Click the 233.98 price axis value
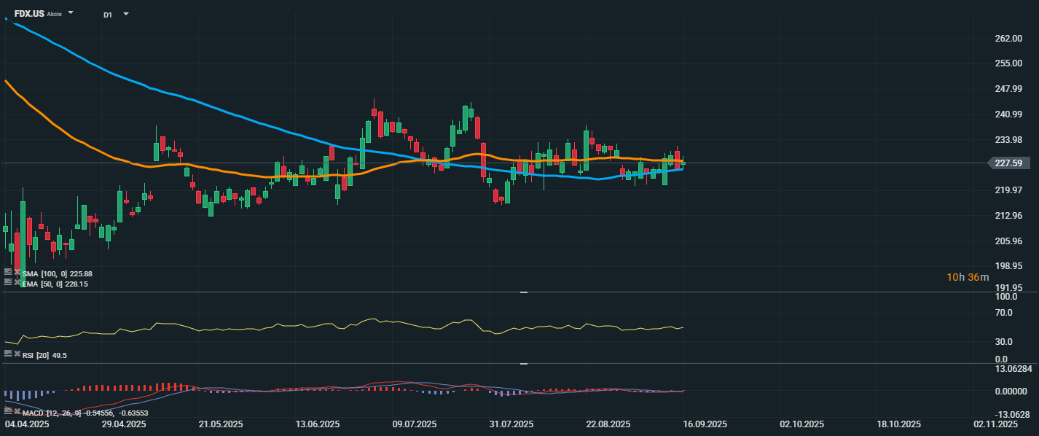The image size is (1039, 436). click(x=1008, y=140)
